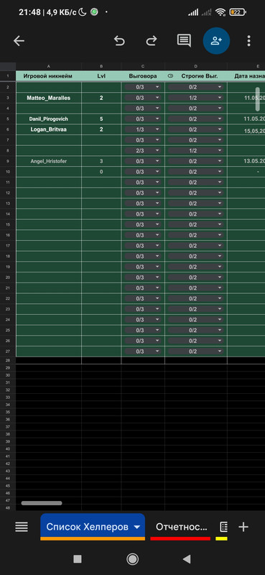Image resolution: width=265 pixels, height=575 pixels.
Task: Select the Игровой никнейм header cell
Action: (49, 76)
